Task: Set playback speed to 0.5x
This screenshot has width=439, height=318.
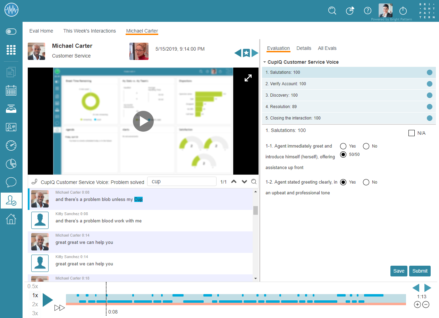Action: pos(33,286)
